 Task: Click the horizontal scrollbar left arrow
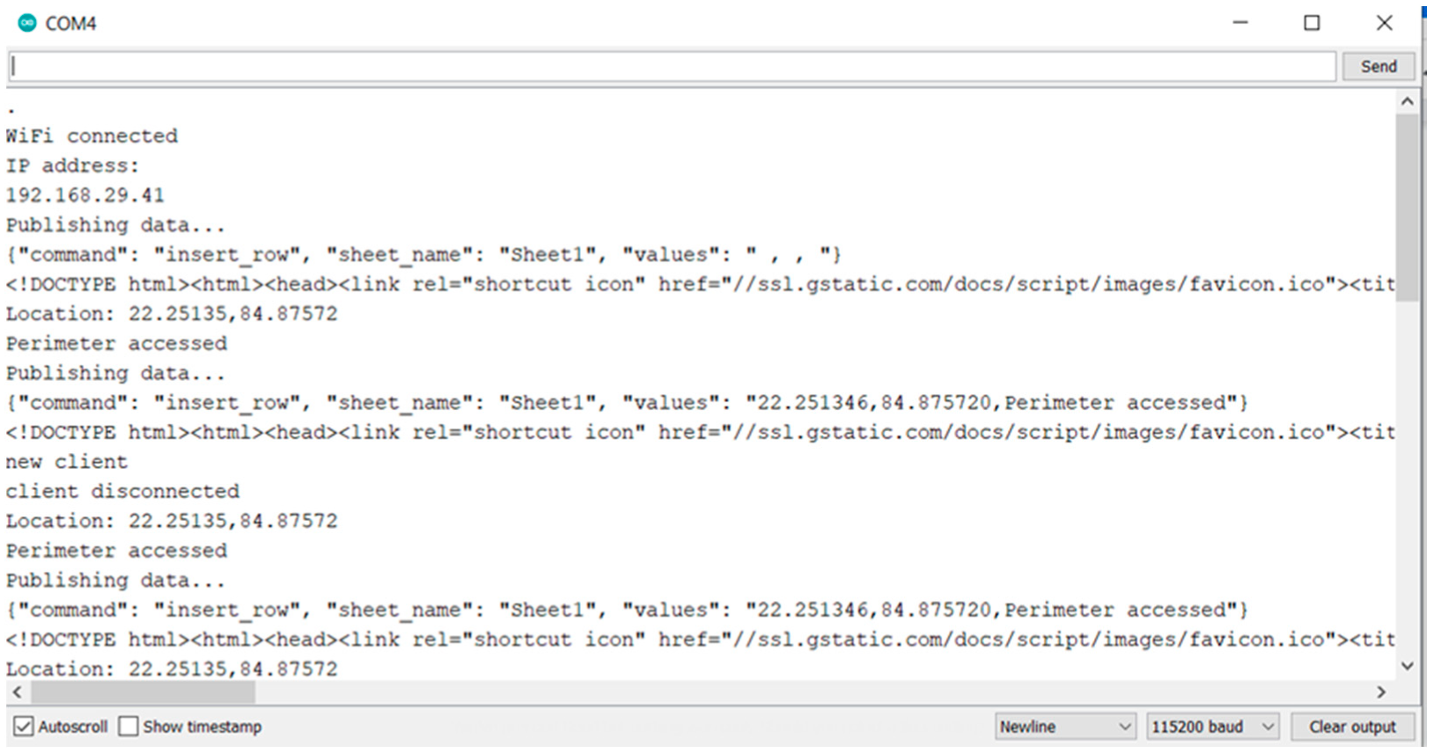click(18, 692)
